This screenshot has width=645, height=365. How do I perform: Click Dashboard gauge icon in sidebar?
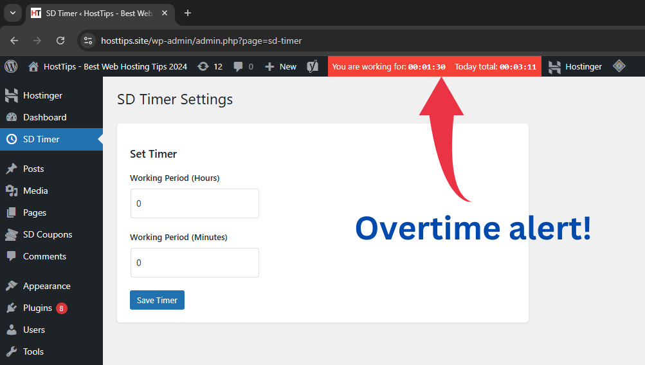tap(12, 117)
